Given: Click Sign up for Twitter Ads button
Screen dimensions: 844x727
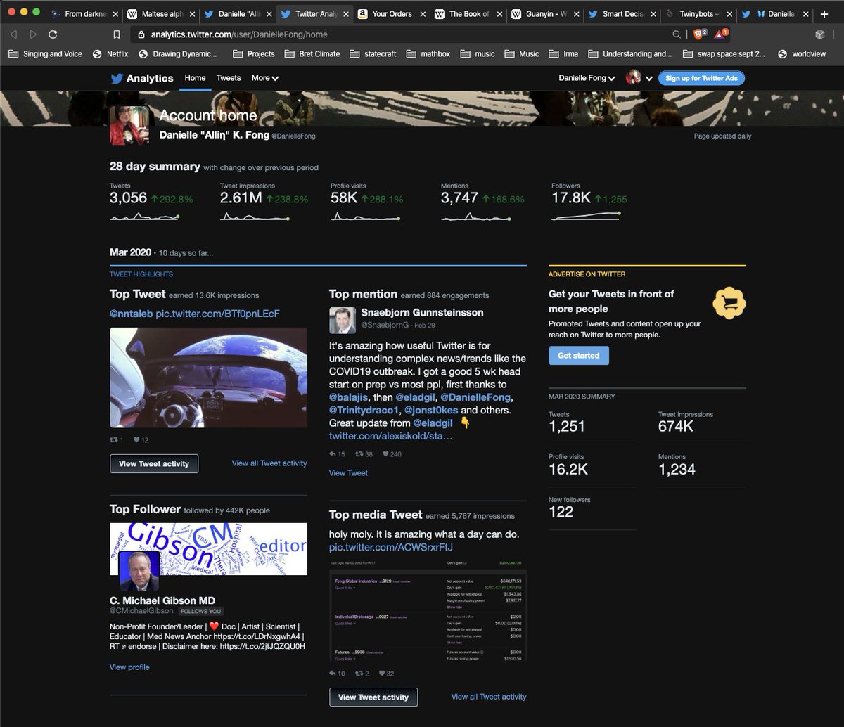Looking at the screenshot, I should tap(701, 78).
